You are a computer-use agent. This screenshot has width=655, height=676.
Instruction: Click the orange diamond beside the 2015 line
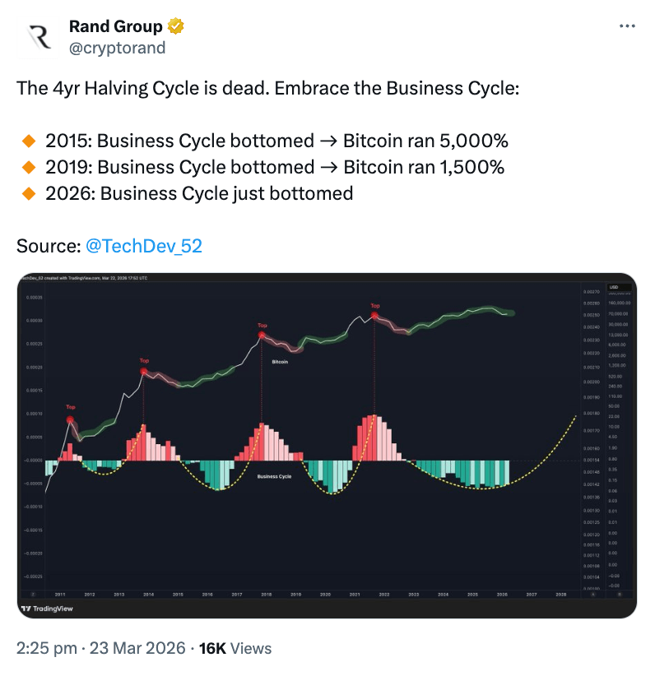[28, 140]
